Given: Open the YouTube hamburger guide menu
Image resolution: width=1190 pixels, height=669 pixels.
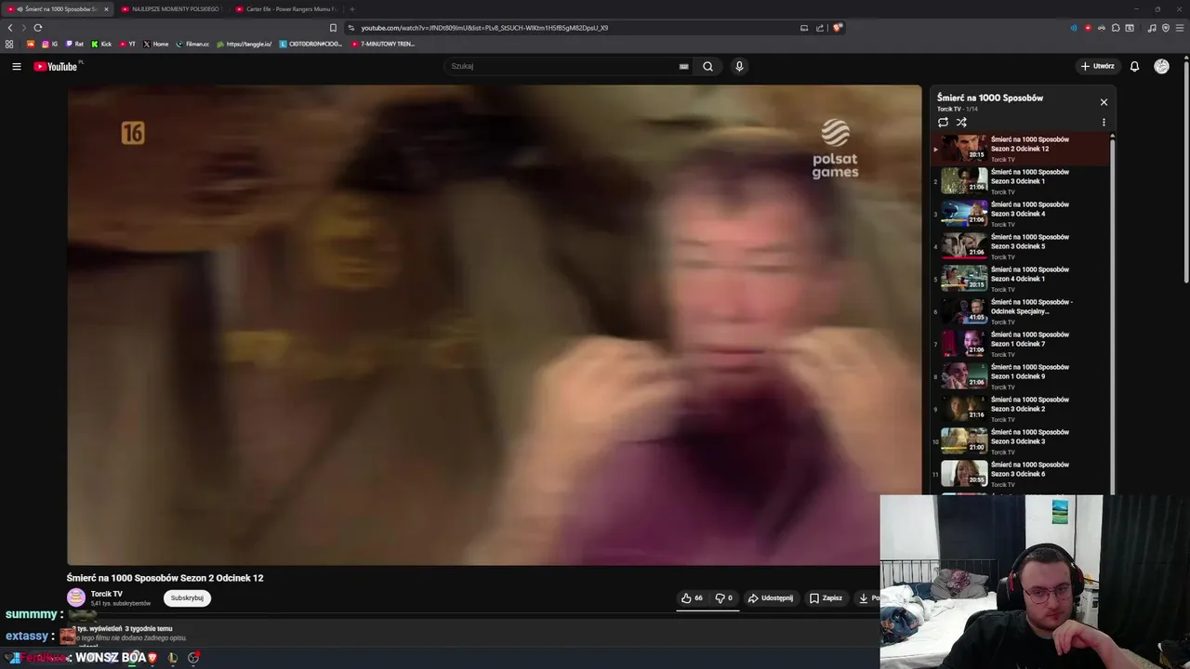Looking at the screenshot, I should coord(16,66).
